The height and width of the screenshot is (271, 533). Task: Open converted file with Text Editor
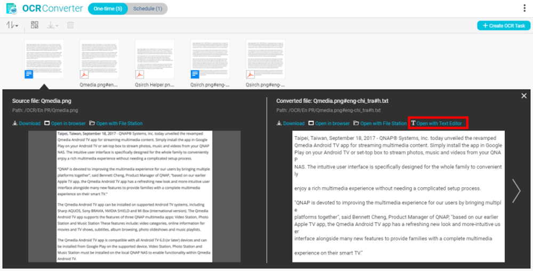[x=437, y=123]
